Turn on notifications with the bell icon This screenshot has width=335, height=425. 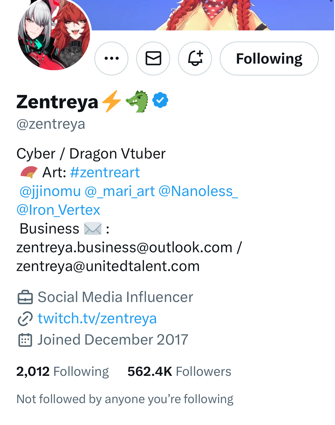[195, 59]
